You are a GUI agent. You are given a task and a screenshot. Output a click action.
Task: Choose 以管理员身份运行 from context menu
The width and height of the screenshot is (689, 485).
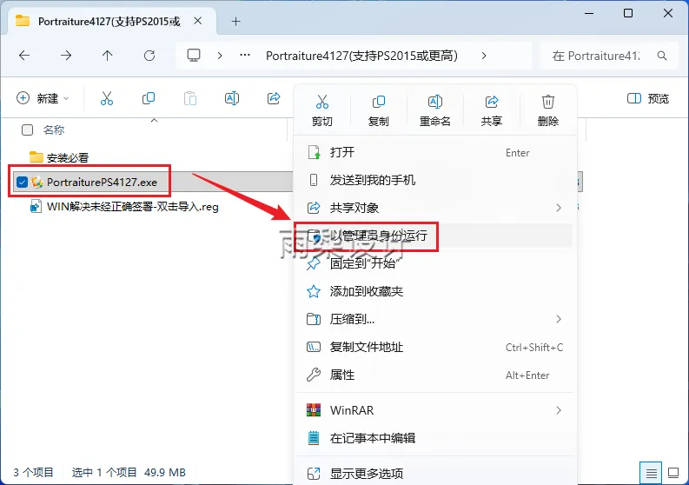pos(434,236)
